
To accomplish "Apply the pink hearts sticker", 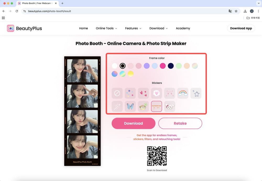I will (x=143, y=93).
